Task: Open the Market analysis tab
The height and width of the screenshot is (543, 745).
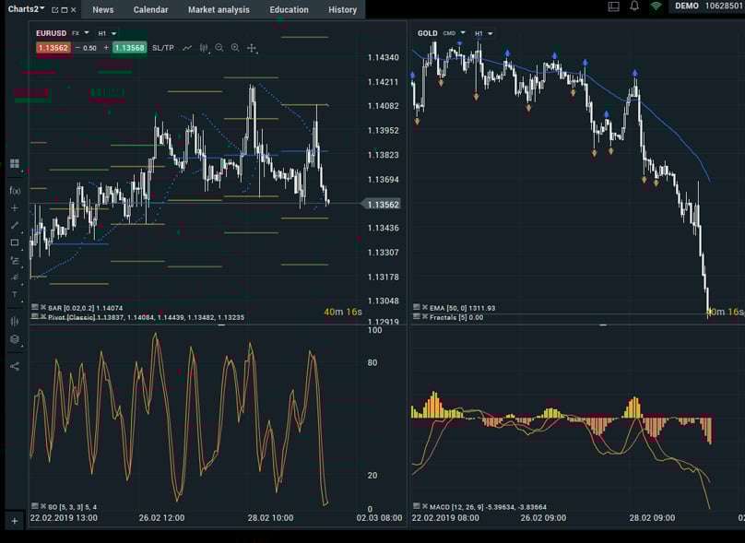Action: point(219,9)
